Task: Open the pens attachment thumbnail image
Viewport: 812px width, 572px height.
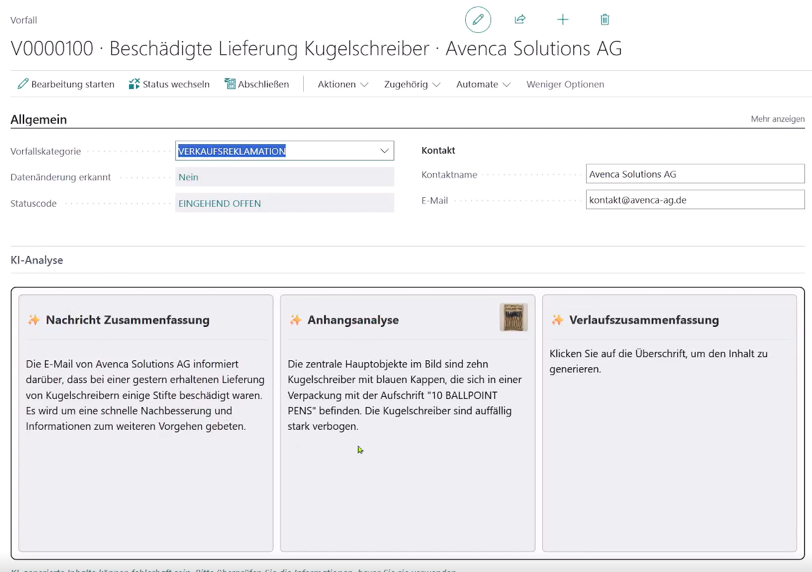Action: (513, 317)
